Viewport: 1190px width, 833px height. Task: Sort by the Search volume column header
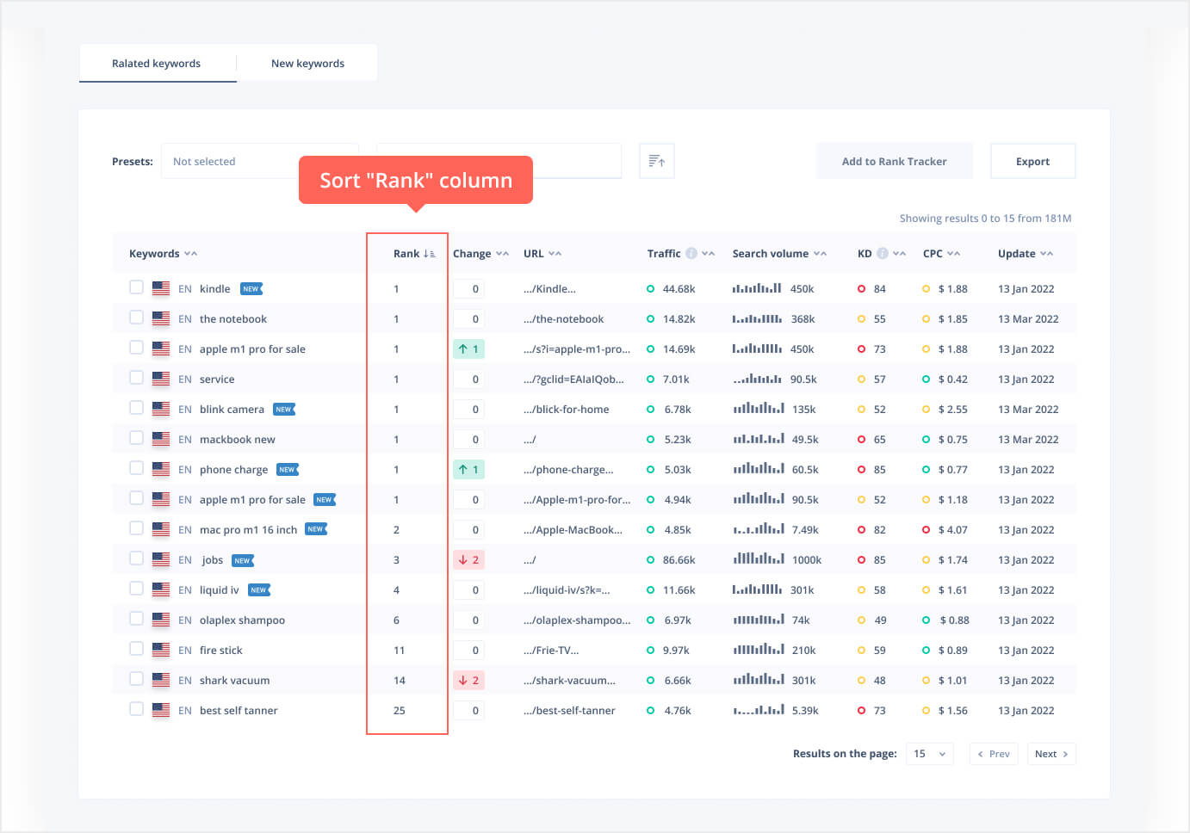point(779,254)
